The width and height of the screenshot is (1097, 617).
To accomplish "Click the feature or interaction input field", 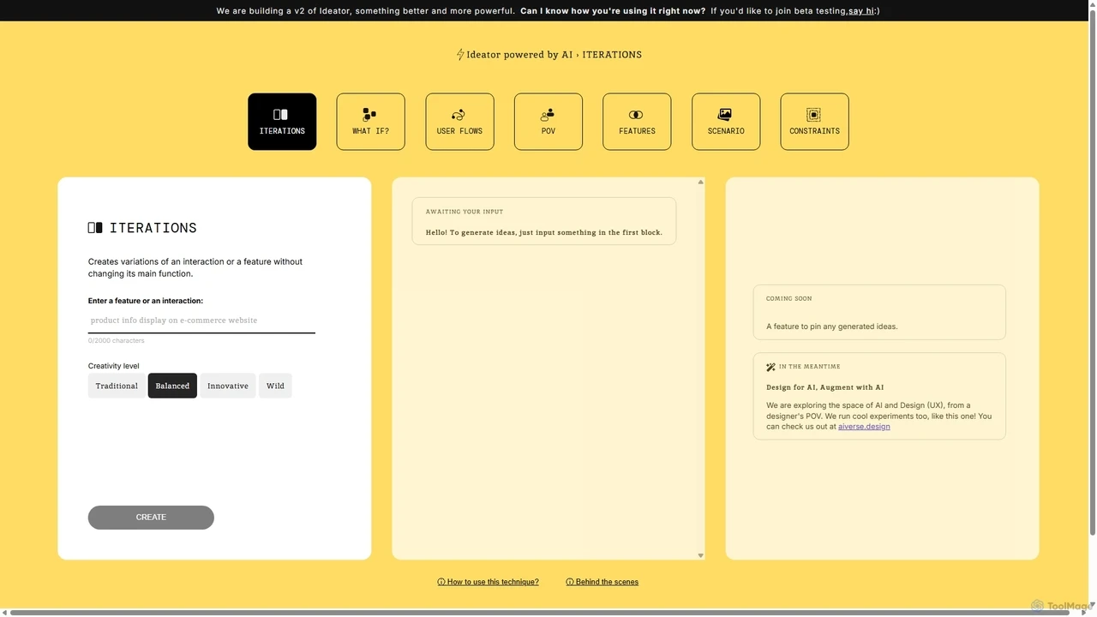I will point(201,320).
